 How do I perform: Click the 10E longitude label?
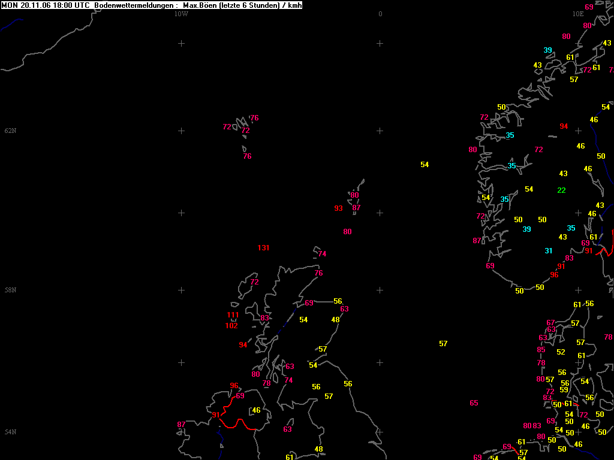coord(577,14)
